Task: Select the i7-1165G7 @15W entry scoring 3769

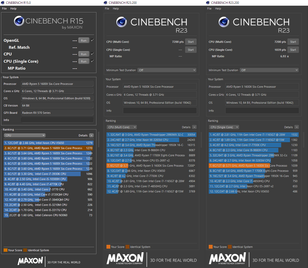Action: point(152,191)
